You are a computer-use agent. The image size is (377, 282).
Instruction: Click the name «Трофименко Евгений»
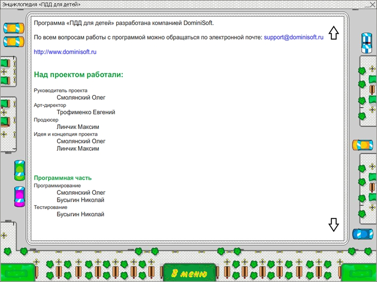(x=86, y=112)
